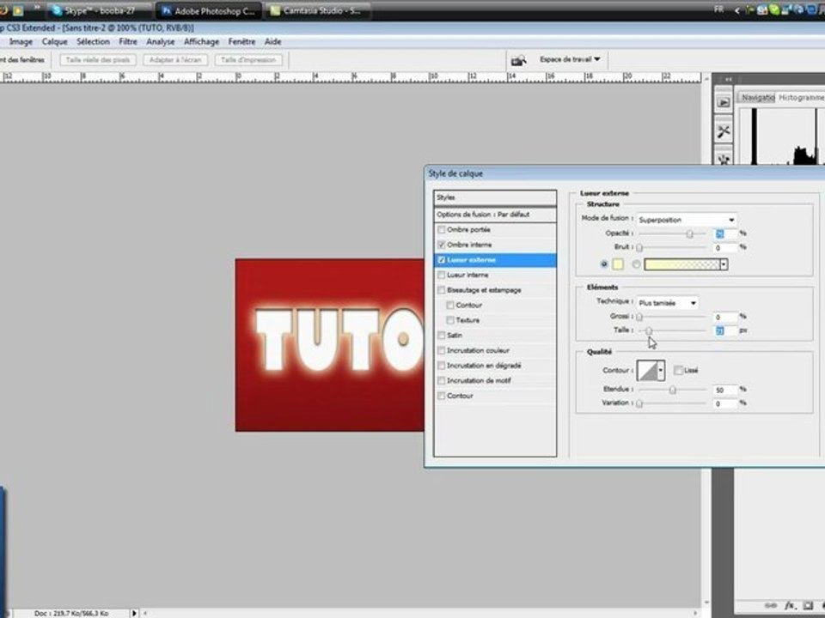Open the Analyse menu
The width and height of the screenshot is (825, 618).
click(161, 41)
